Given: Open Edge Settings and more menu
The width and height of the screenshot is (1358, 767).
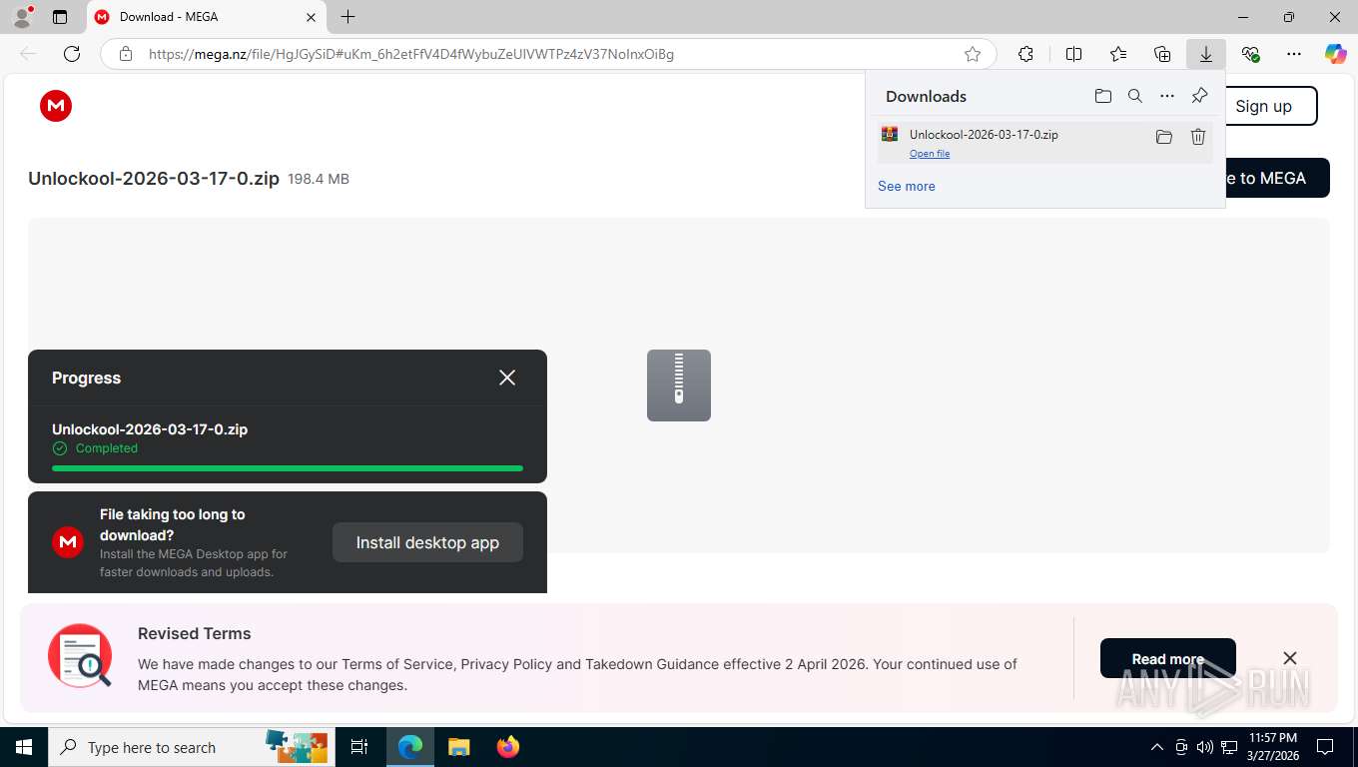Looking at the screenshot, I should 1294,54.
